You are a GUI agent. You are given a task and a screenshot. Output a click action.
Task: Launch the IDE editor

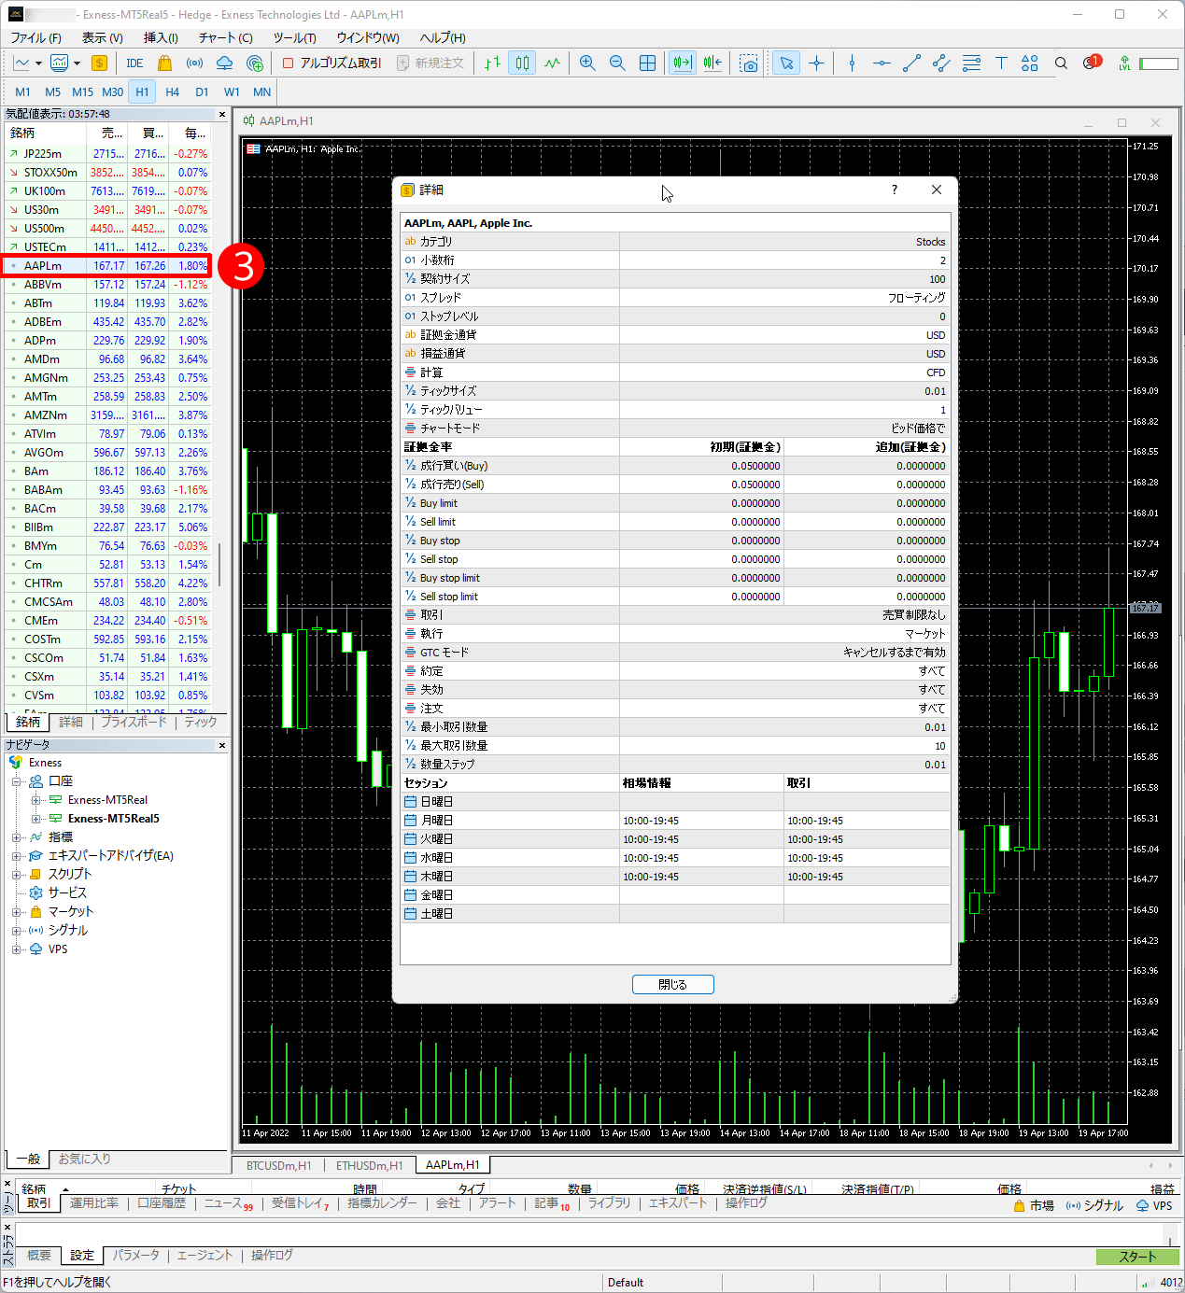tap(134, 63)
